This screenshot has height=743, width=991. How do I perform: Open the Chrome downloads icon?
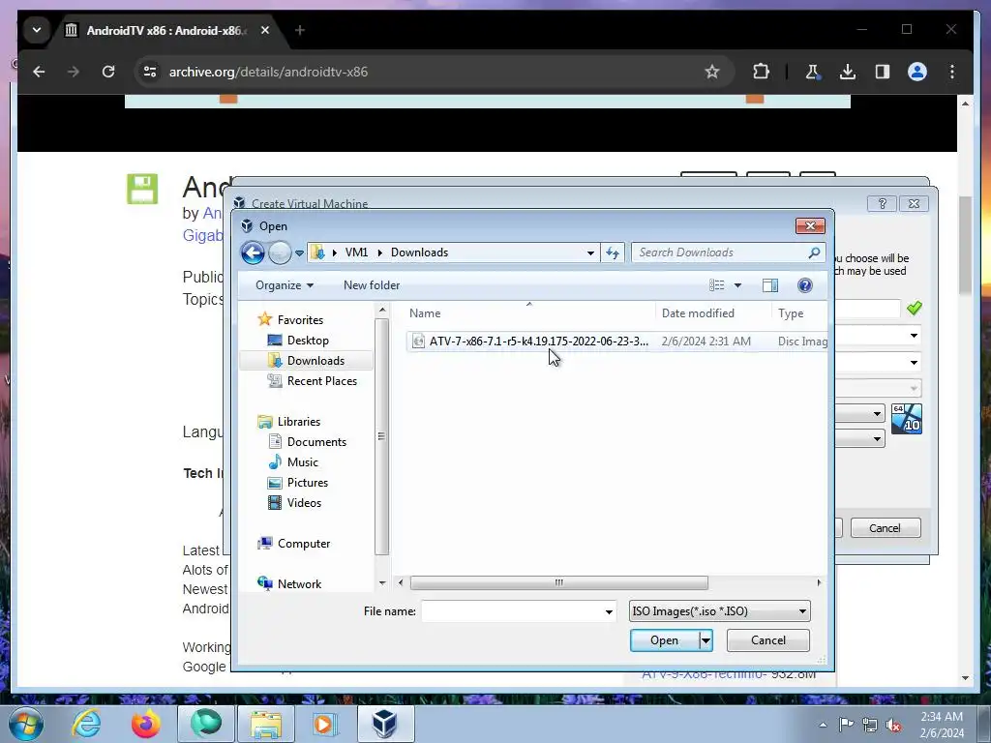tap(848, 72)
